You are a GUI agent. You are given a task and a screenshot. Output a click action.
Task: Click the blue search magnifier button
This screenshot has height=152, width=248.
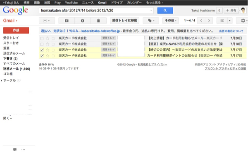coord(165,11)
